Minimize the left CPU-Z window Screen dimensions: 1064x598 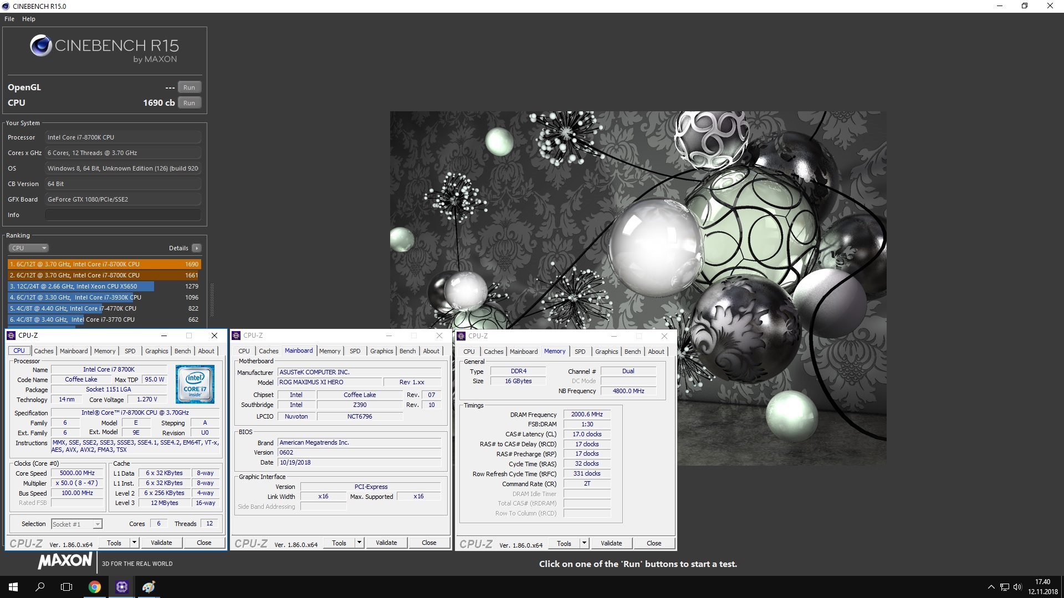click(x=164, y=336)
